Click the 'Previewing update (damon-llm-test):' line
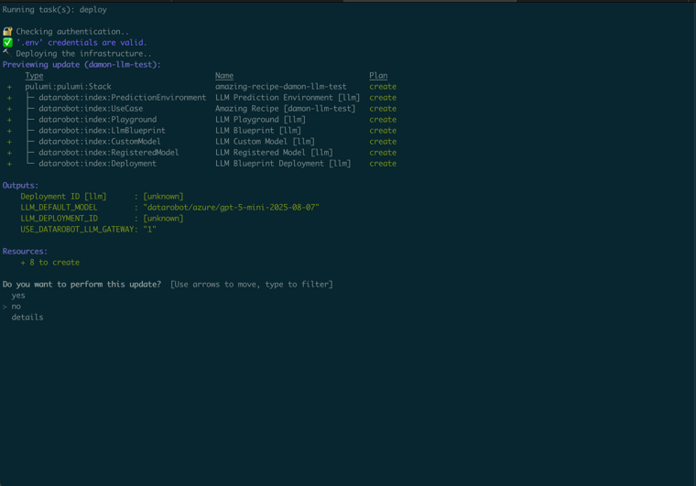 coord(82,65)
